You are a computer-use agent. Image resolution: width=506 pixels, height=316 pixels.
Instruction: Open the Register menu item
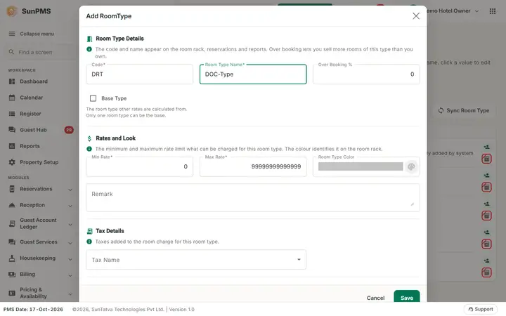click(x=30, y=114)
